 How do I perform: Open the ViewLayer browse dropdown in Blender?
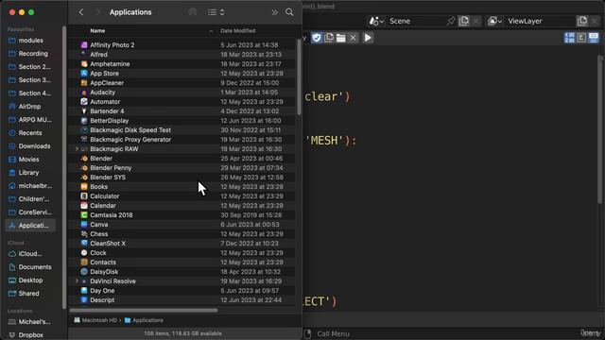coord(495,21)
